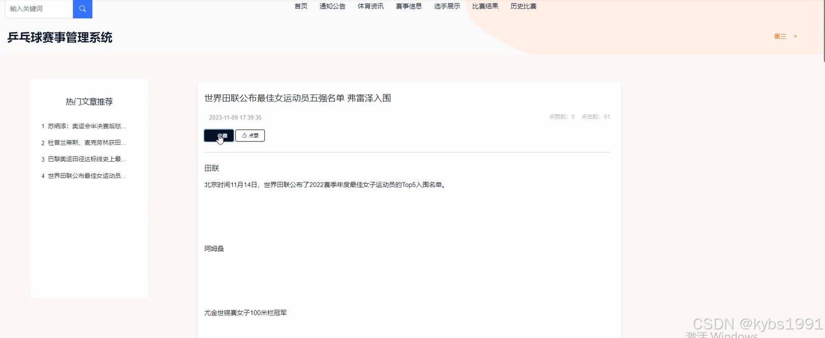This screenshot has height=338, width=825.
Task: Click the 尤金世锦赛女子100米栏冠军 line
Action: (x=245, y=313)
